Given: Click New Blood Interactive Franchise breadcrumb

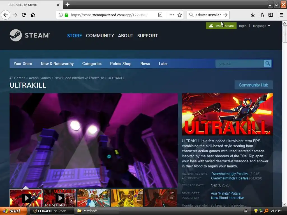Looking at the screenshot, I should [79, 78].
